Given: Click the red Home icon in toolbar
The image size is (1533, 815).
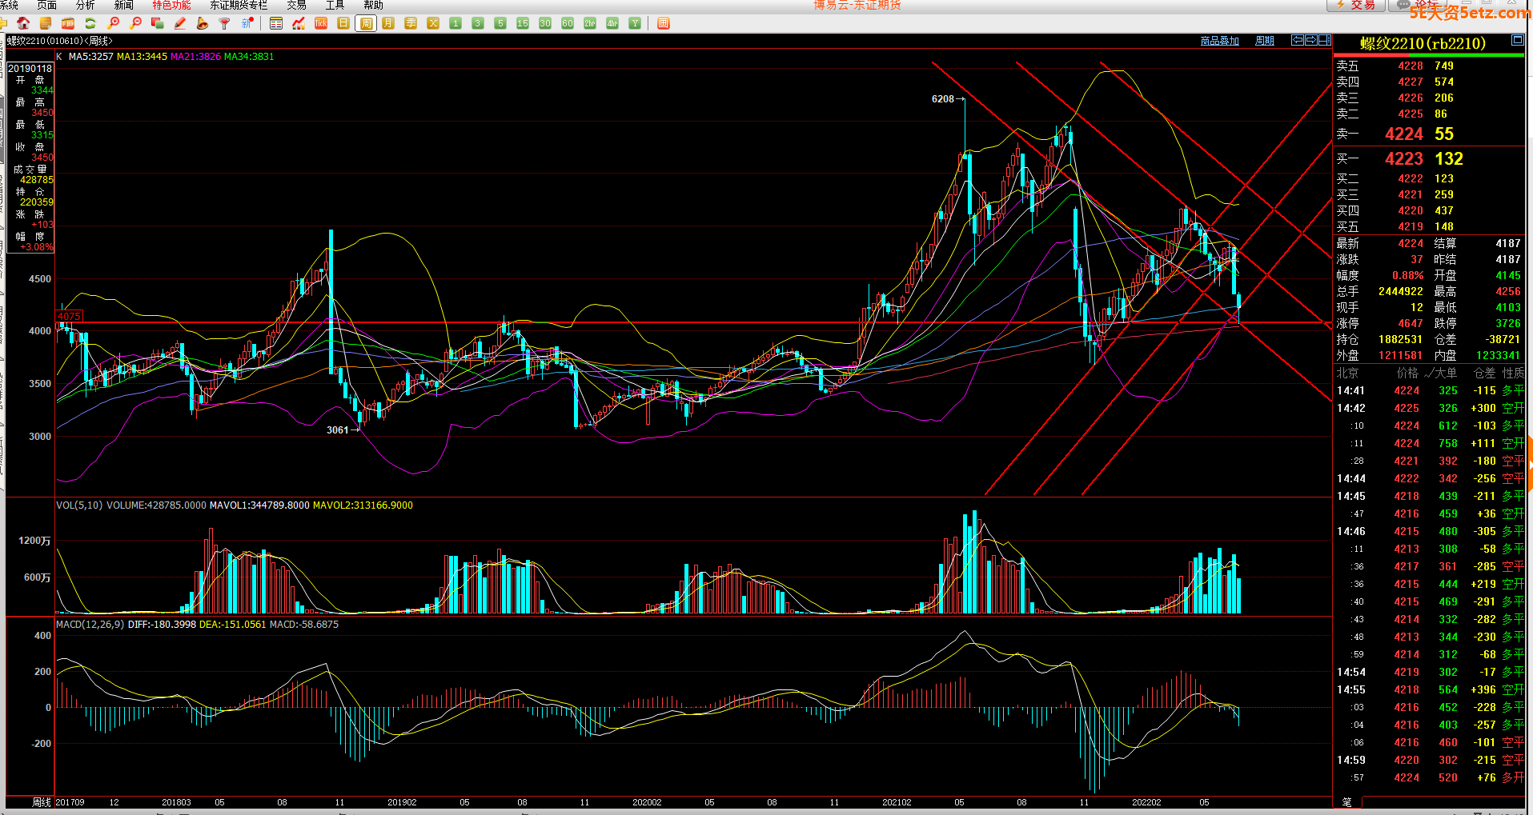Looking at the screenshot, I should 23,23.
